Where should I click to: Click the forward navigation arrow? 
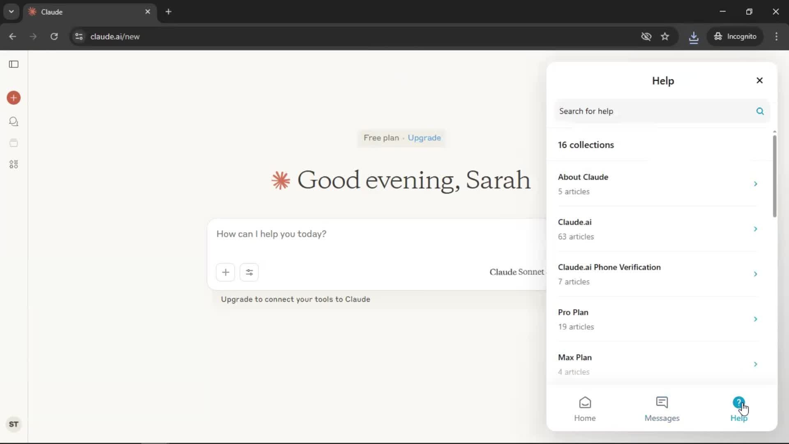point(33,37)
